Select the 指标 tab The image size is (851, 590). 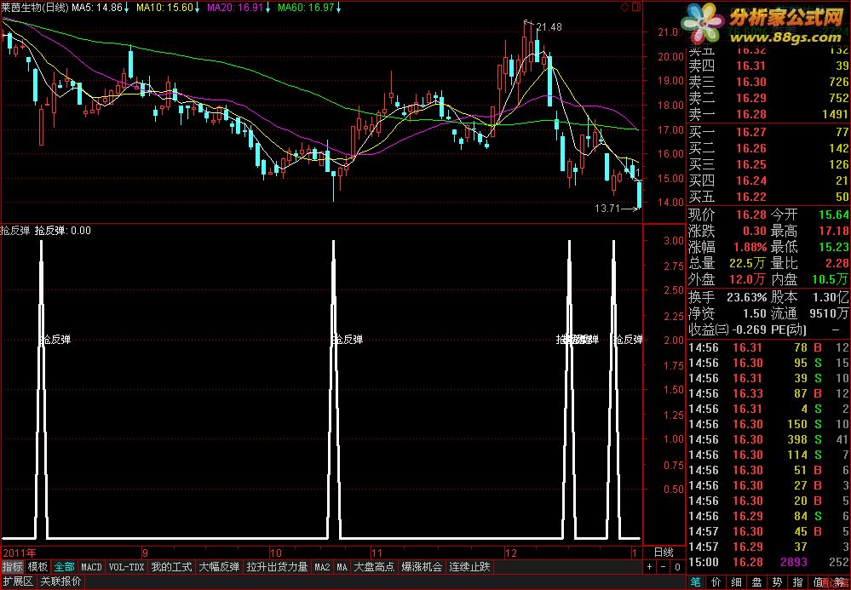13,567
